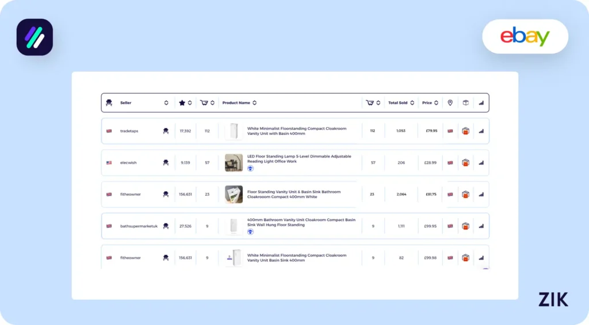Open the bathsupermarketuk seller link

click(139, 226)
